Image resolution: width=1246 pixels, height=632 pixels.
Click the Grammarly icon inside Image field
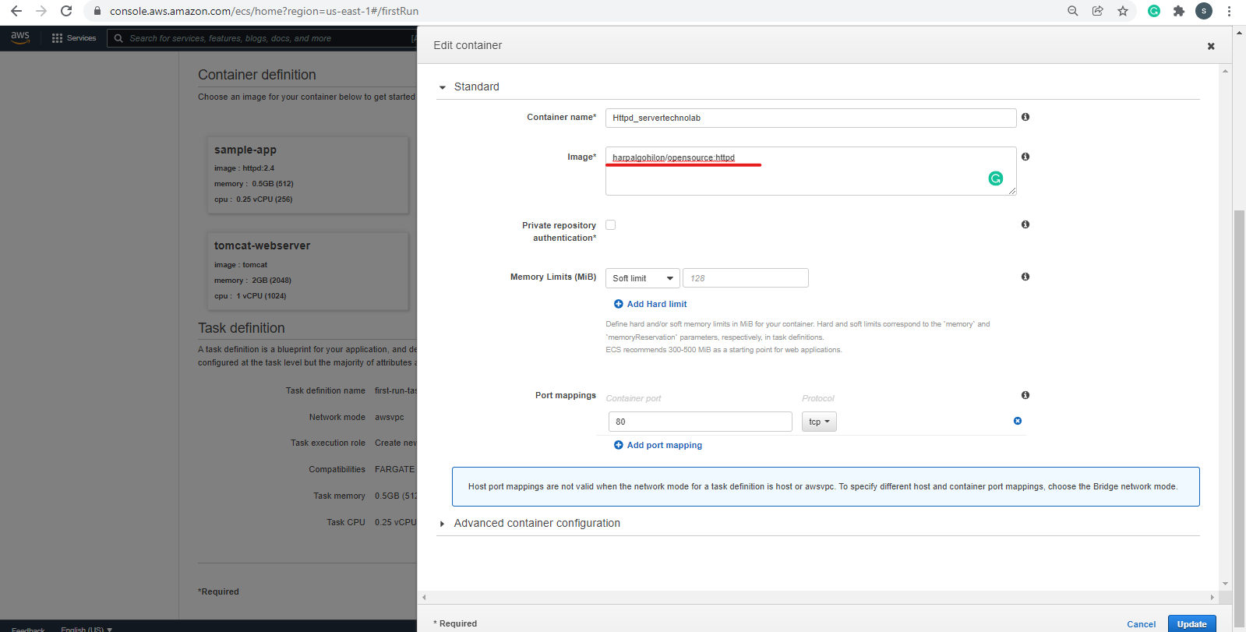click(996, 178)
